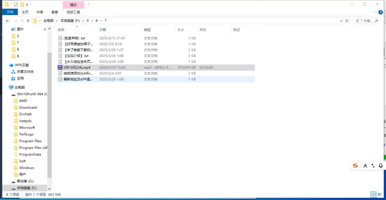The image size is (386, 200).
Task: Select 此电脑 computer icon in sidebar
Action: (x=11, y=87)
